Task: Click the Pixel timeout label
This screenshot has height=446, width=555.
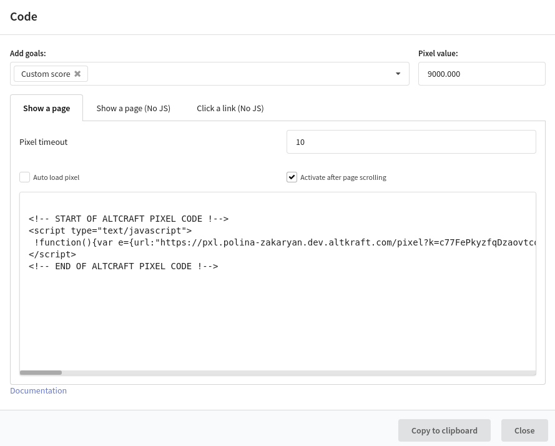Action: [x=43, y=142]
